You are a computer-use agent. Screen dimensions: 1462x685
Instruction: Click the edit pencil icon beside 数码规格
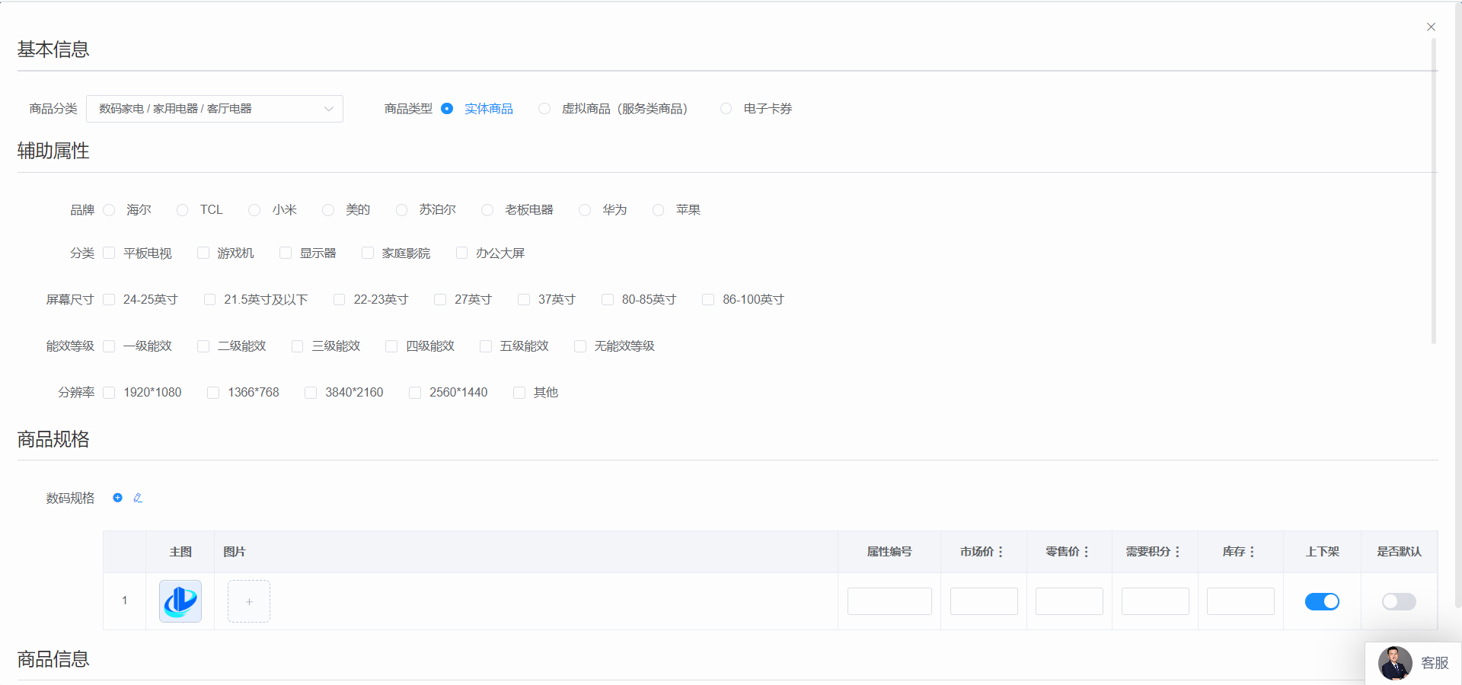138,498
